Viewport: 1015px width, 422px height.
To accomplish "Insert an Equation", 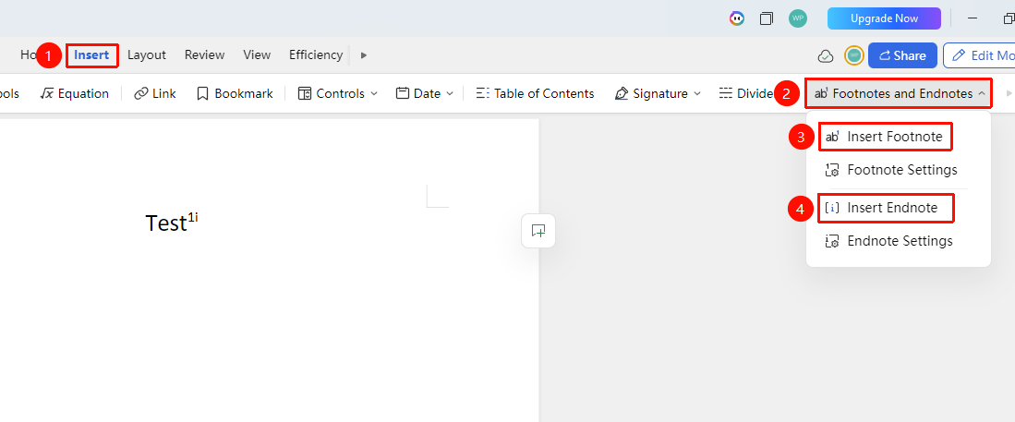I will point(75,94).
